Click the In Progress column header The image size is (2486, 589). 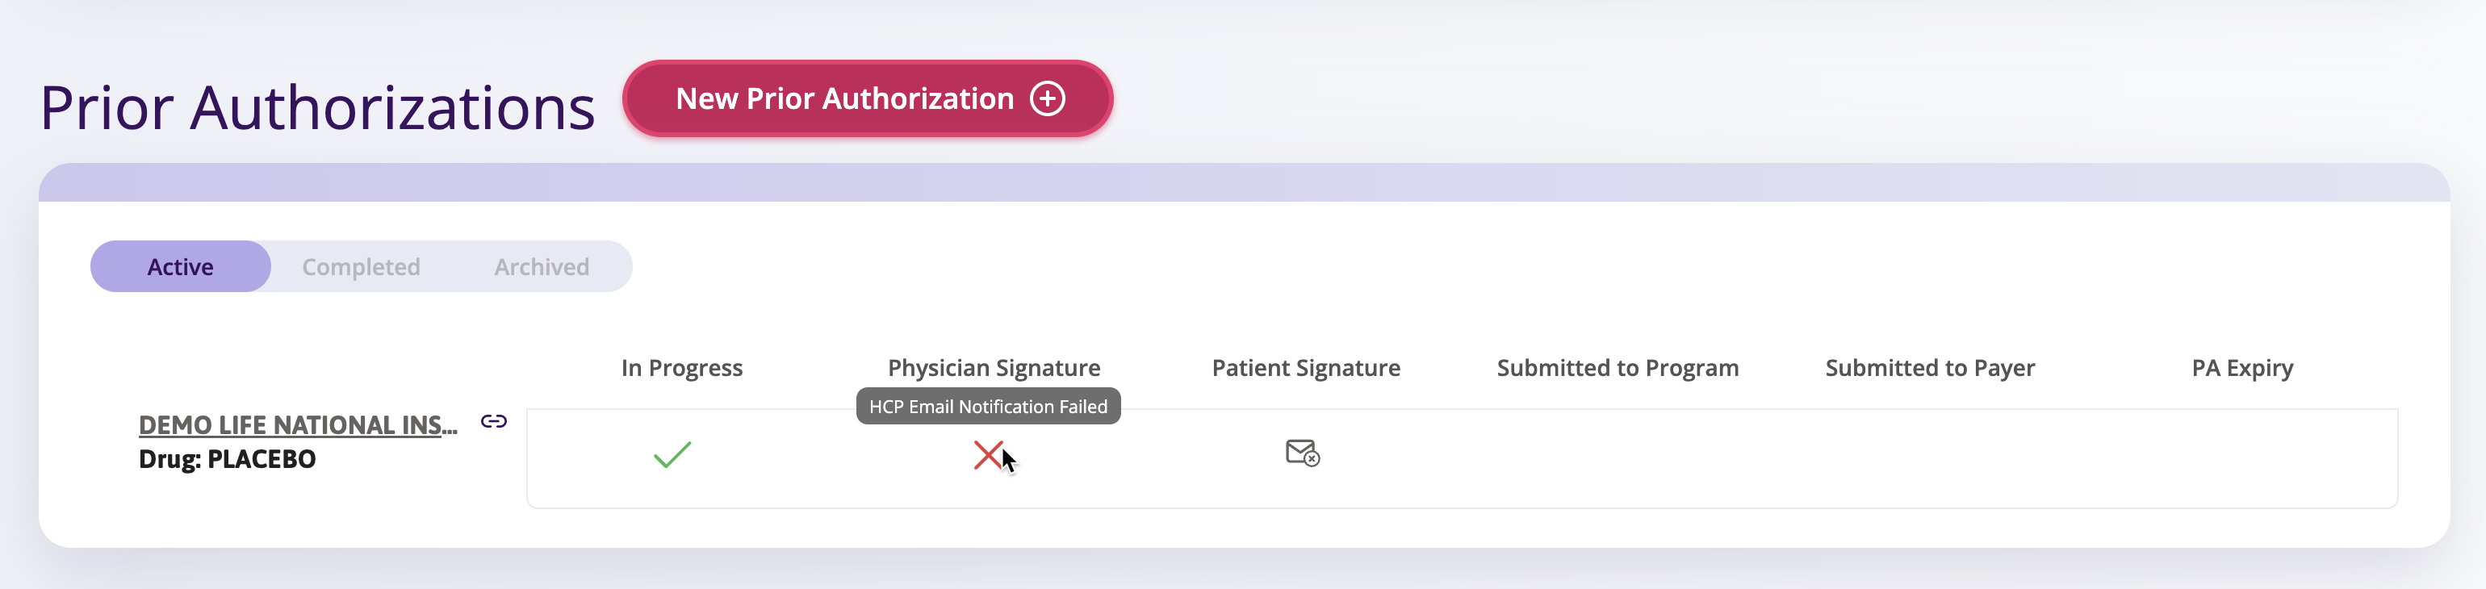click(681, 368)
